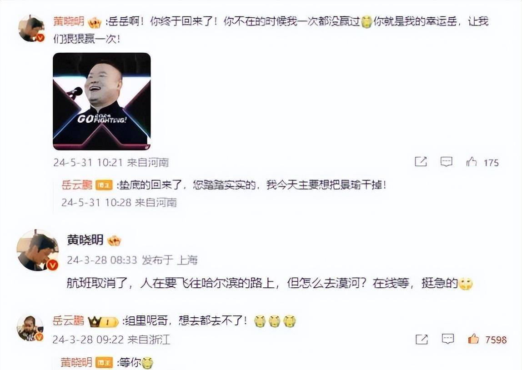Viewport: 522px width, 370px height.
Task: Click the 黄晓明 username in the 等你 reply
Action: 76,362
